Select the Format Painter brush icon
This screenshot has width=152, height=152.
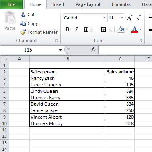pos(23,32)
